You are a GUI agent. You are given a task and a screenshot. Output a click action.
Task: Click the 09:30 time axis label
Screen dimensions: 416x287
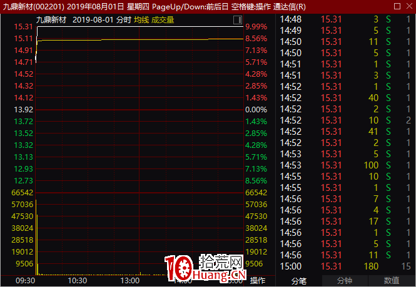[x=26, y=281]
